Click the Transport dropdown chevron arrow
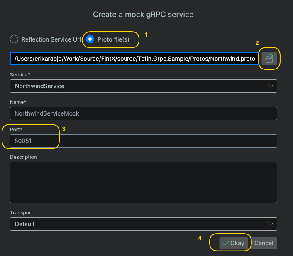293x256 pixels. [x=271, y=224]
